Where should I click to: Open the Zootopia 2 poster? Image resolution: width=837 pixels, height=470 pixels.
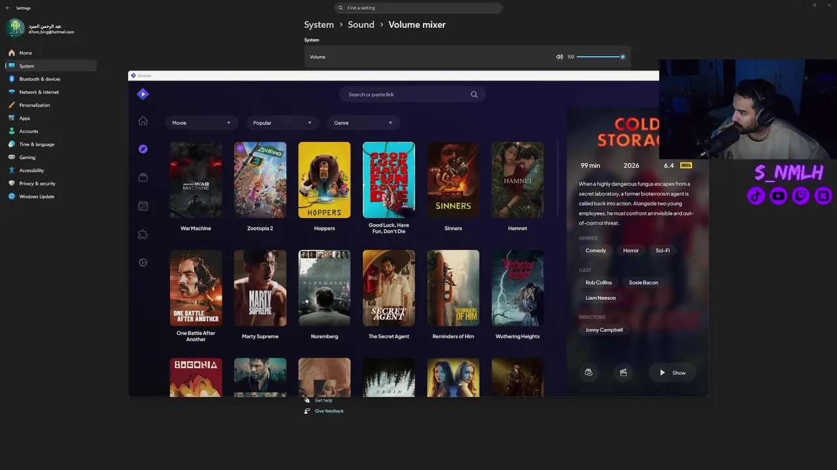[260, 180]
